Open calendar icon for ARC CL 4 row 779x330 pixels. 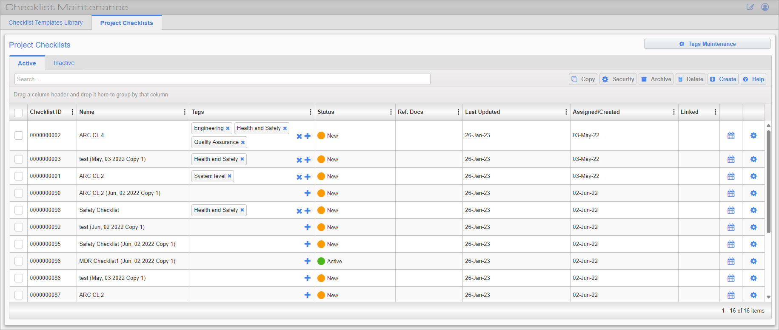click(731, 135)
